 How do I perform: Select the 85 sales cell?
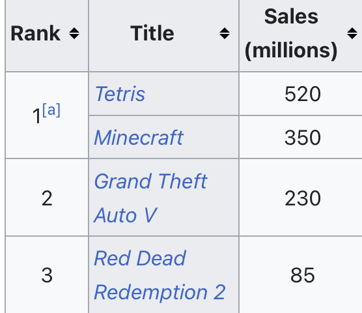click(x=303, y=275)
